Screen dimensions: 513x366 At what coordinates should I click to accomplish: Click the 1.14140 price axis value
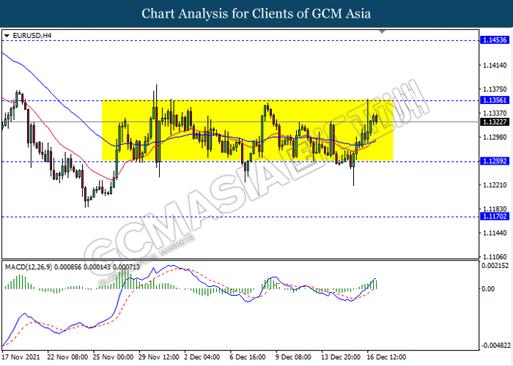(495, 65)
